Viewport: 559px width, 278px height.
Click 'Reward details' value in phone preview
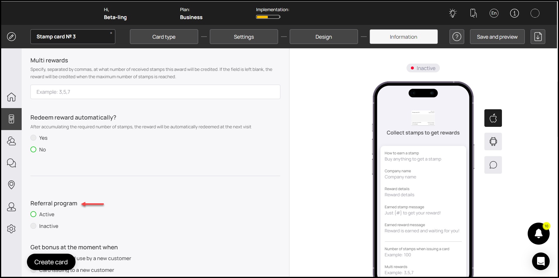399,195
